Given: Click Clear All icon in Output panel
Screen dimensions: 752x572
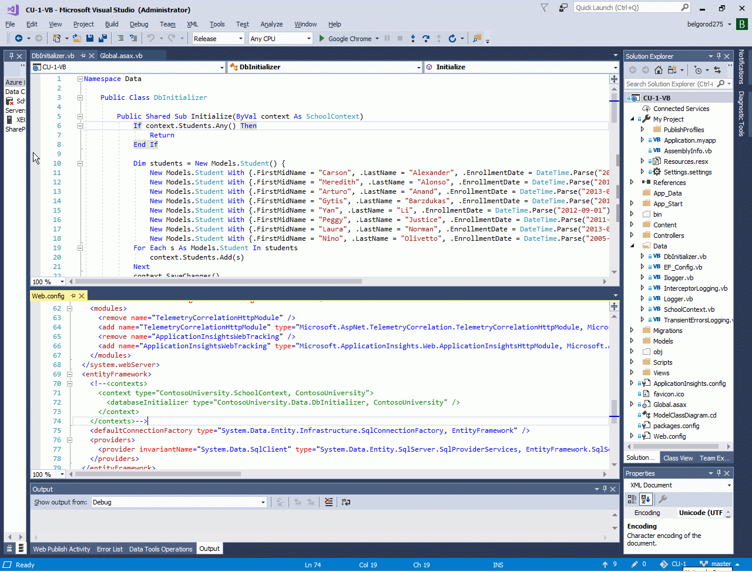Looking at the screenshot, I should (x=328, y=502).
